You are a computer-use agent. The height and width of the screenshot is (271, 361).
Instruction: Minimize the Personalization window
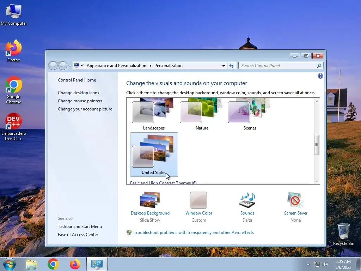coord(294,56)
